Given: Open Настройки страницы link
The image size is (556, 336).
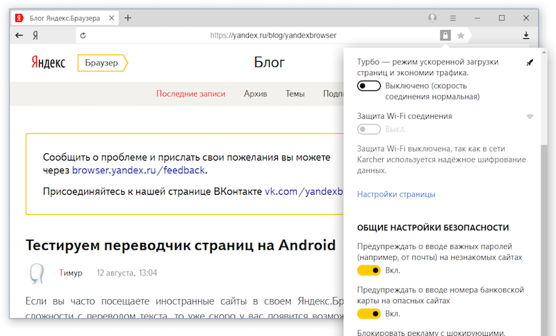Looking at the screenshot, I should (396, 194).
